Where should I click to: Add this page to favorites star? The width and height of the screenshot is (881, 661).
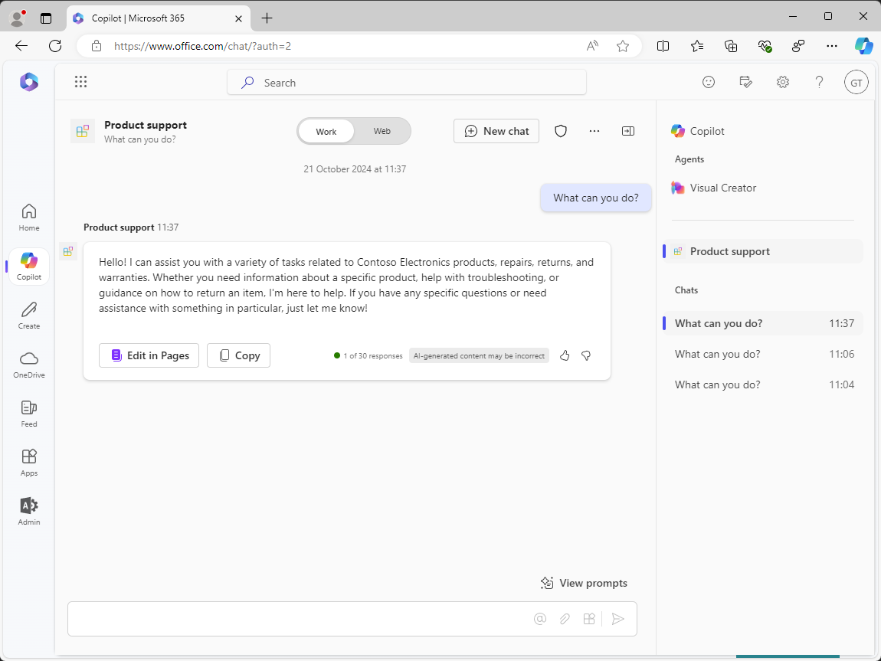tap(623, 46)
